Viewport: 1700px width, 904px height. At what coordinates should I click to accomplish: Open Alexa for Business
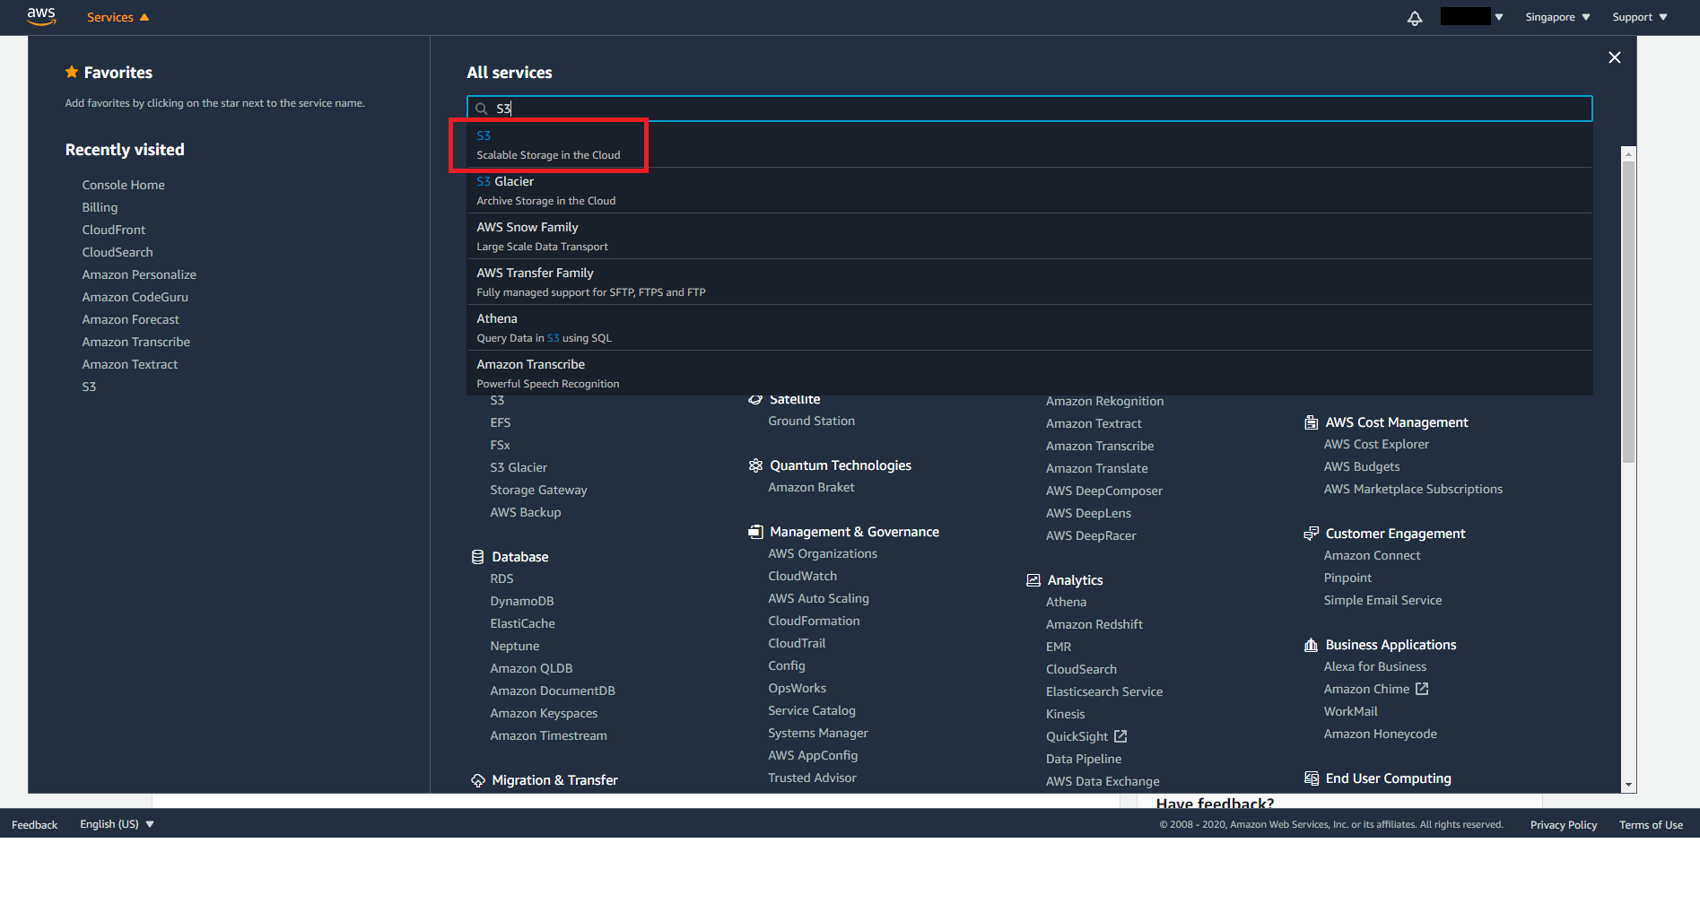[1374, 666]
